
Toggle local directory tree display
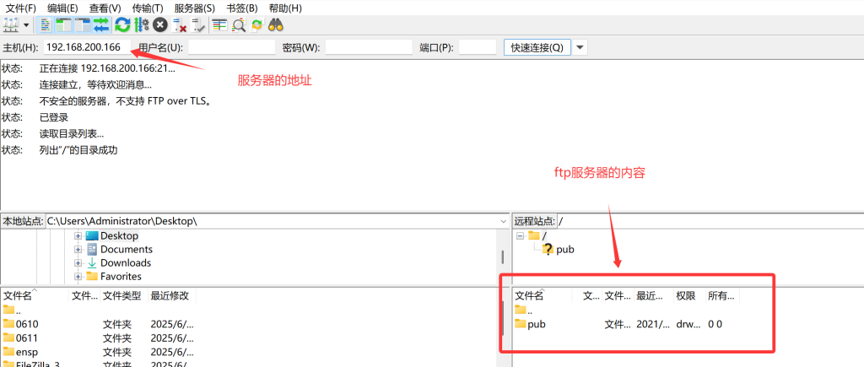(63, 25)
